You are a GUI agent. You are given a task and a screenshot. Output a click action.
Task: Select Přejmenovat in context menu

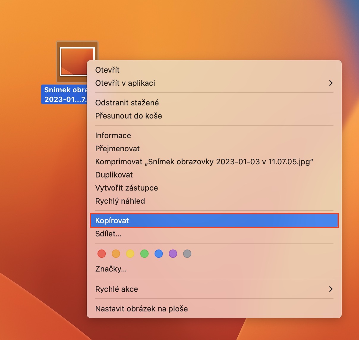(x=214, y=149)
